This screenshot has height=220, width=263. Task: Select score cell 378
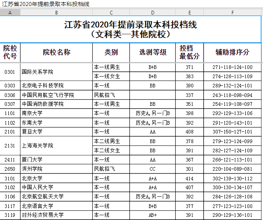(x=190, y=141)
